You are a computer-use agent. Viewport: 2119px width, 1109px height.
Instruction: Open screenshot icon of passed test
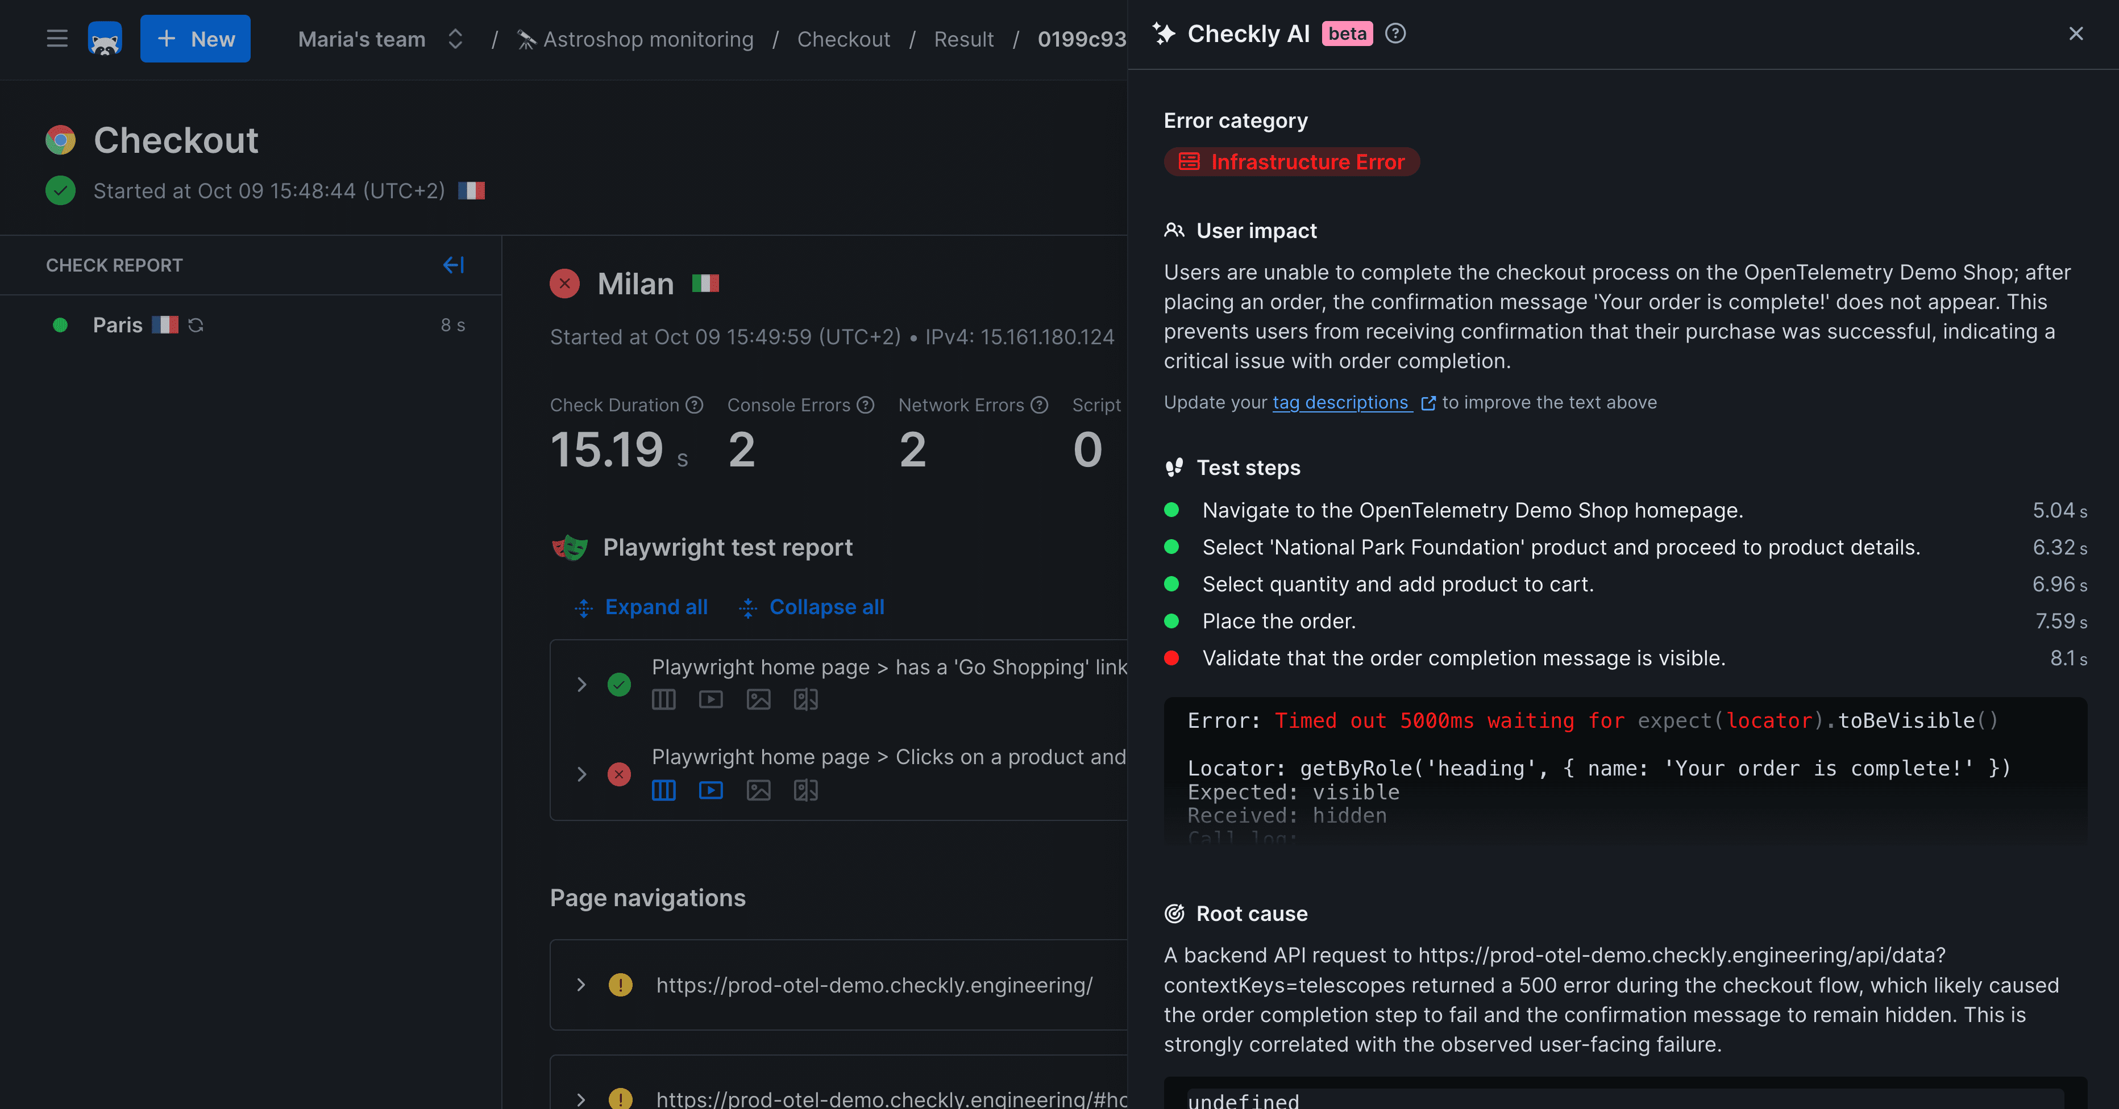(758, 699)
